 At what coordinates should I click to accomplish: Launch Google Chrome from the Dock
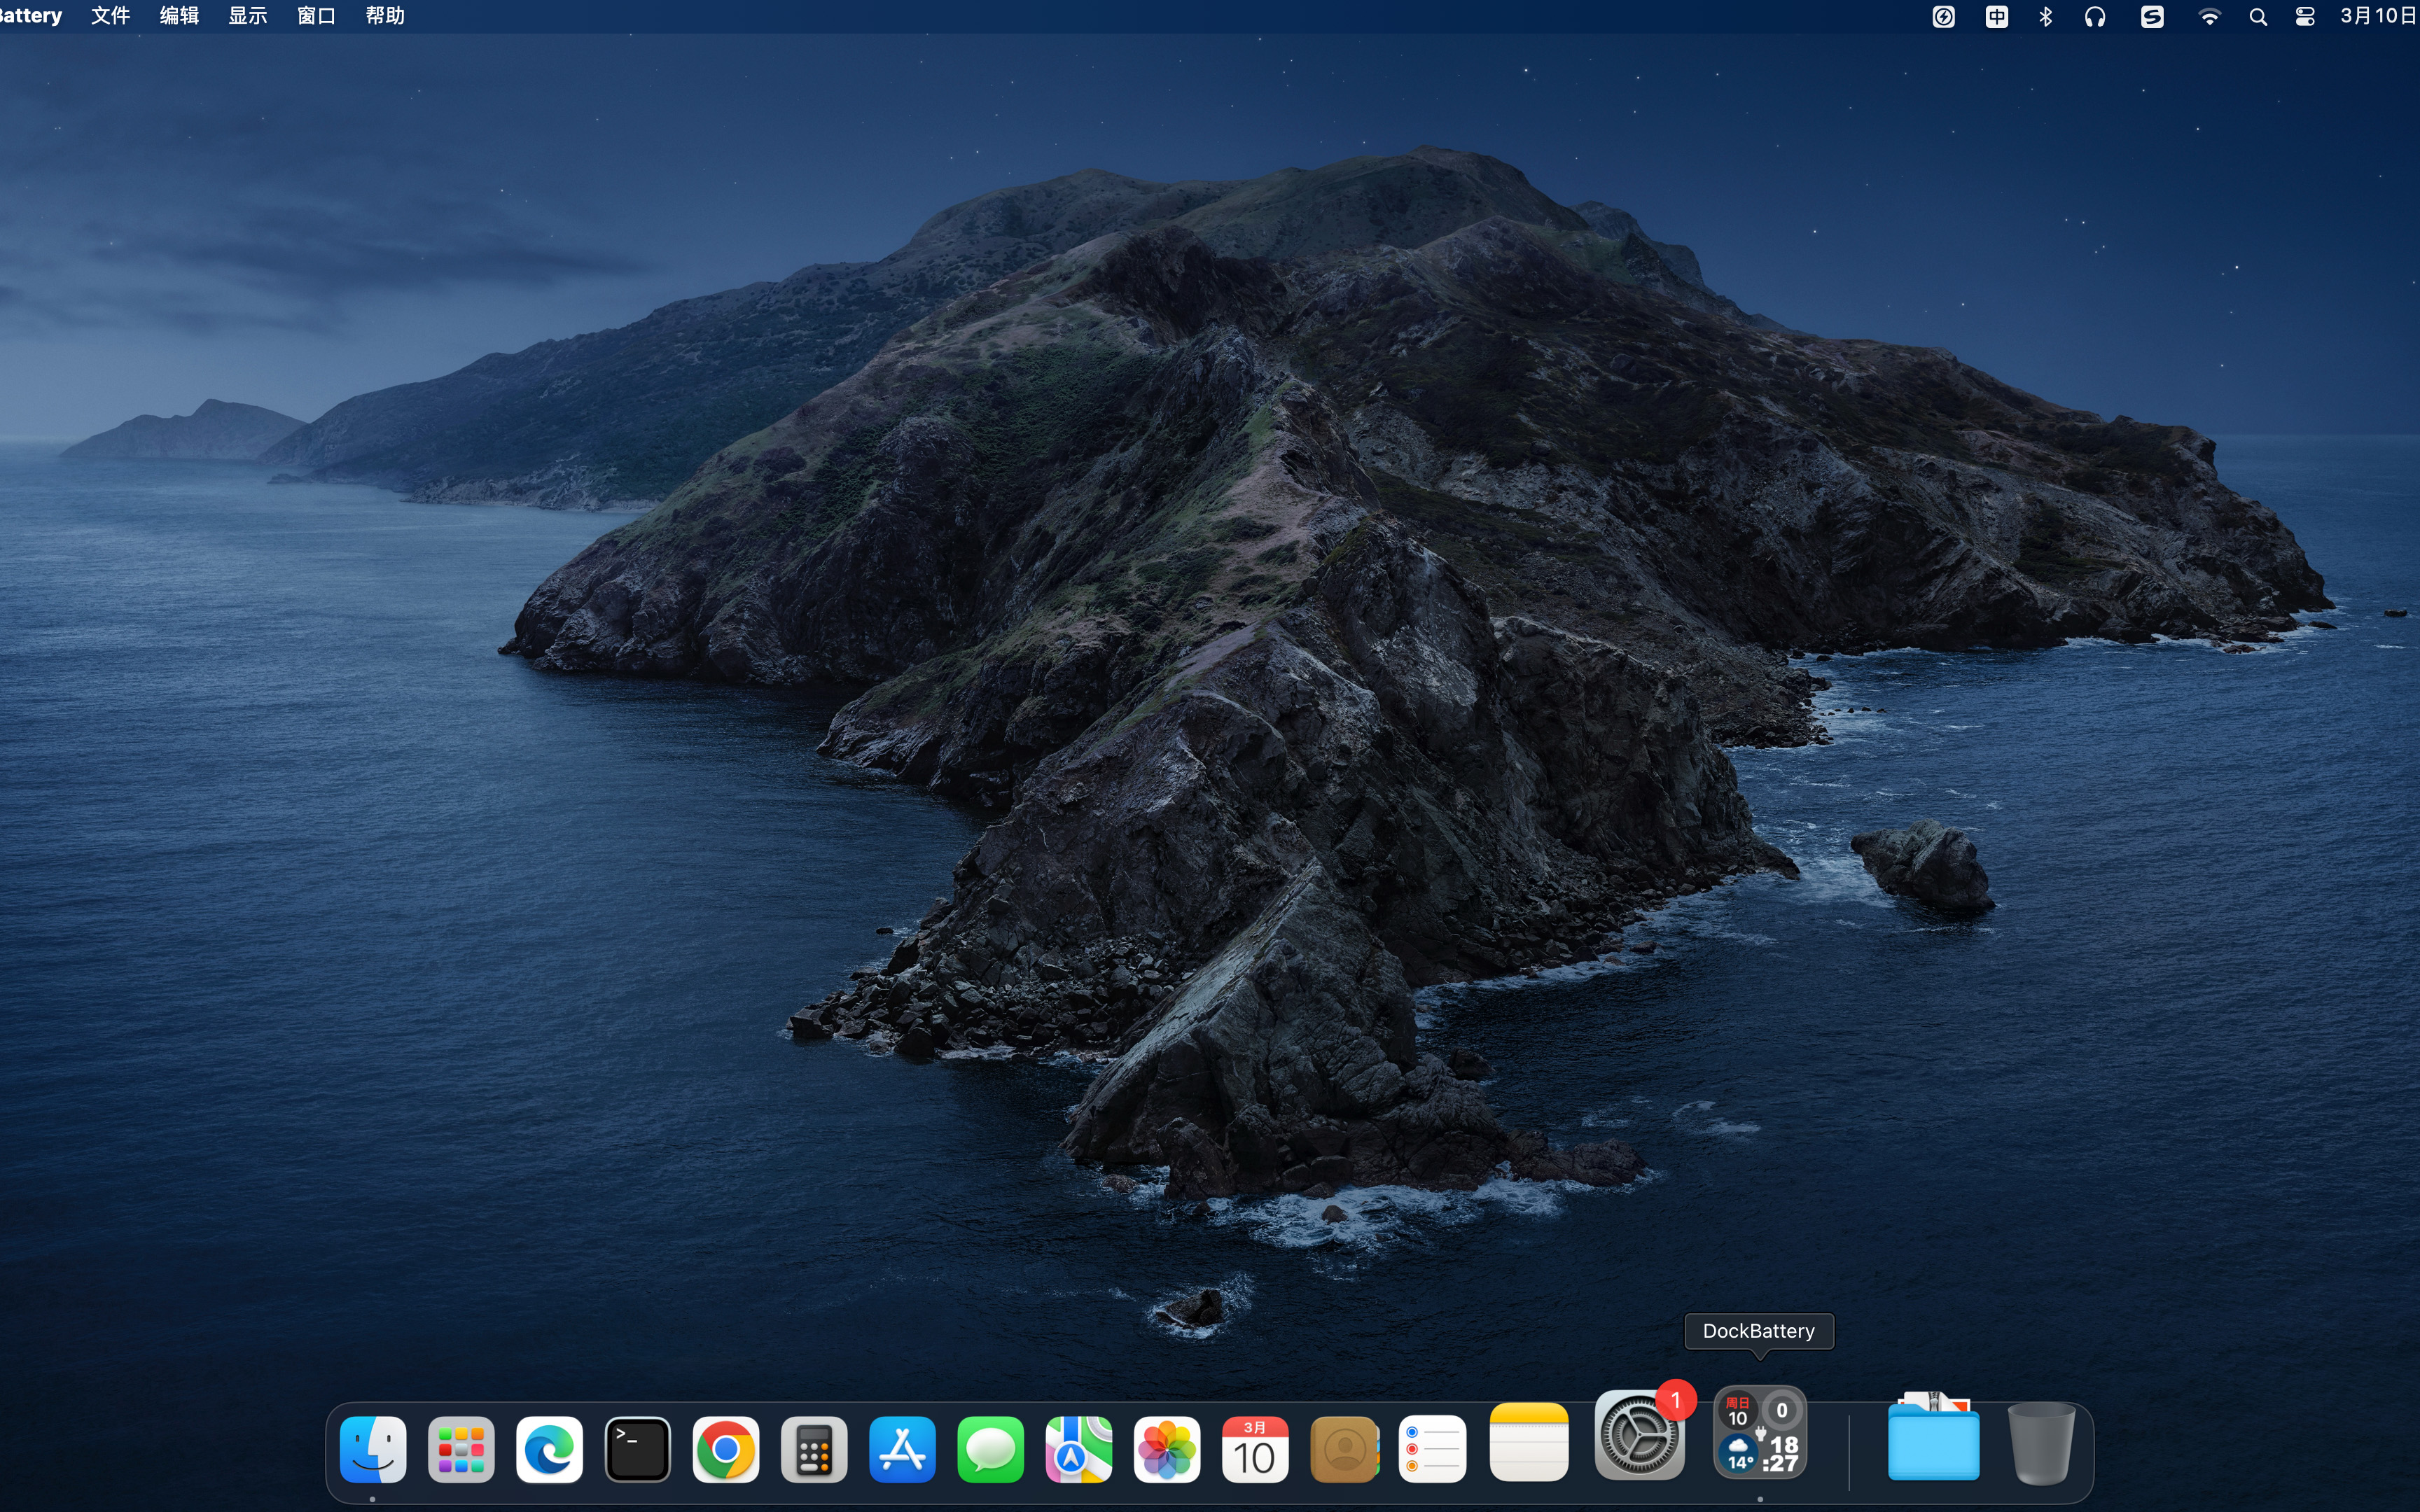[726, 1449]
